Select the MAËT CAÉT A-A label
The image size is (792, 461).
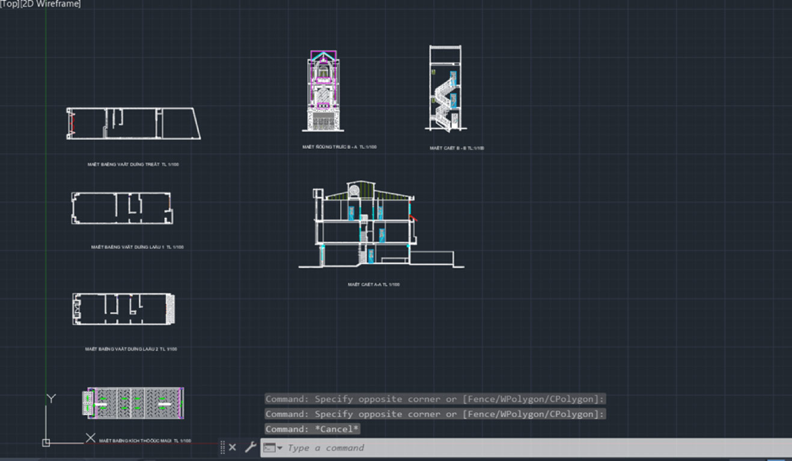[374, 285]
